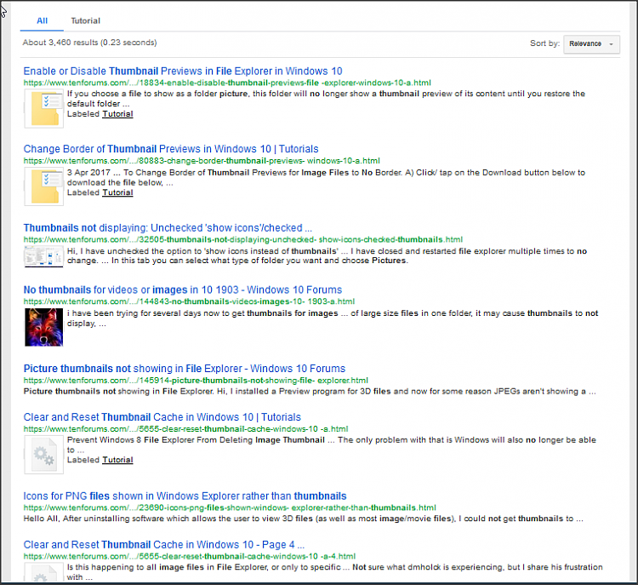The height and width of the screenshot is (585, 638).
Task: Open 'Clear and Reset Thumbnail Cache - Page 4'
Action: pos(164,544)
